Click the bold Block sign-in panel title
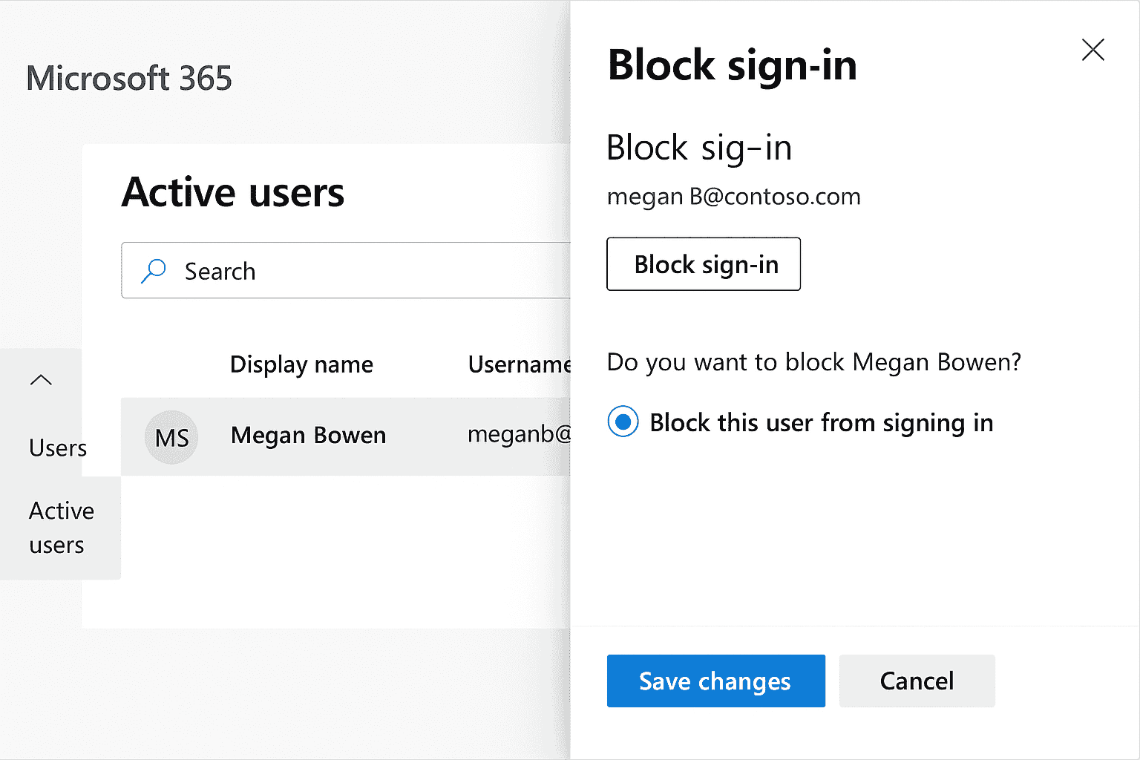The image size is (1140, 760). pos(732,65)
